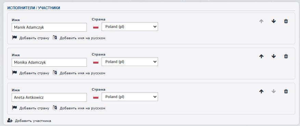Move Monika Adamczyk up with arrow icon
The image size is (300, 126).
[x=261, y=56]
